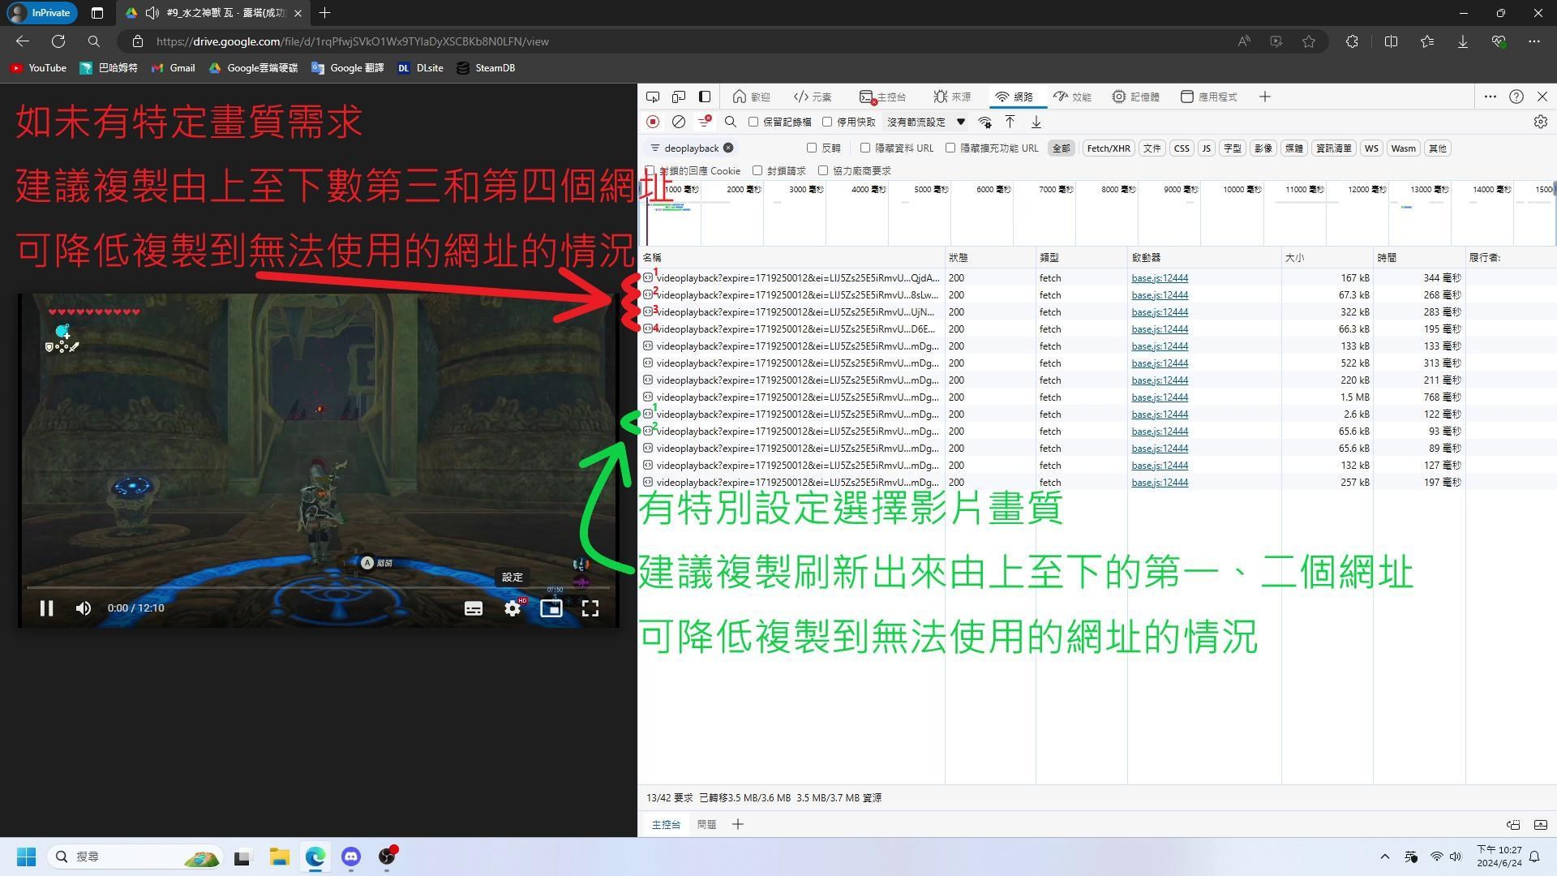Enable 保留記錄檔 checkbox
1557x876 pixels.
pyautogui.click(x=753, y=122)
